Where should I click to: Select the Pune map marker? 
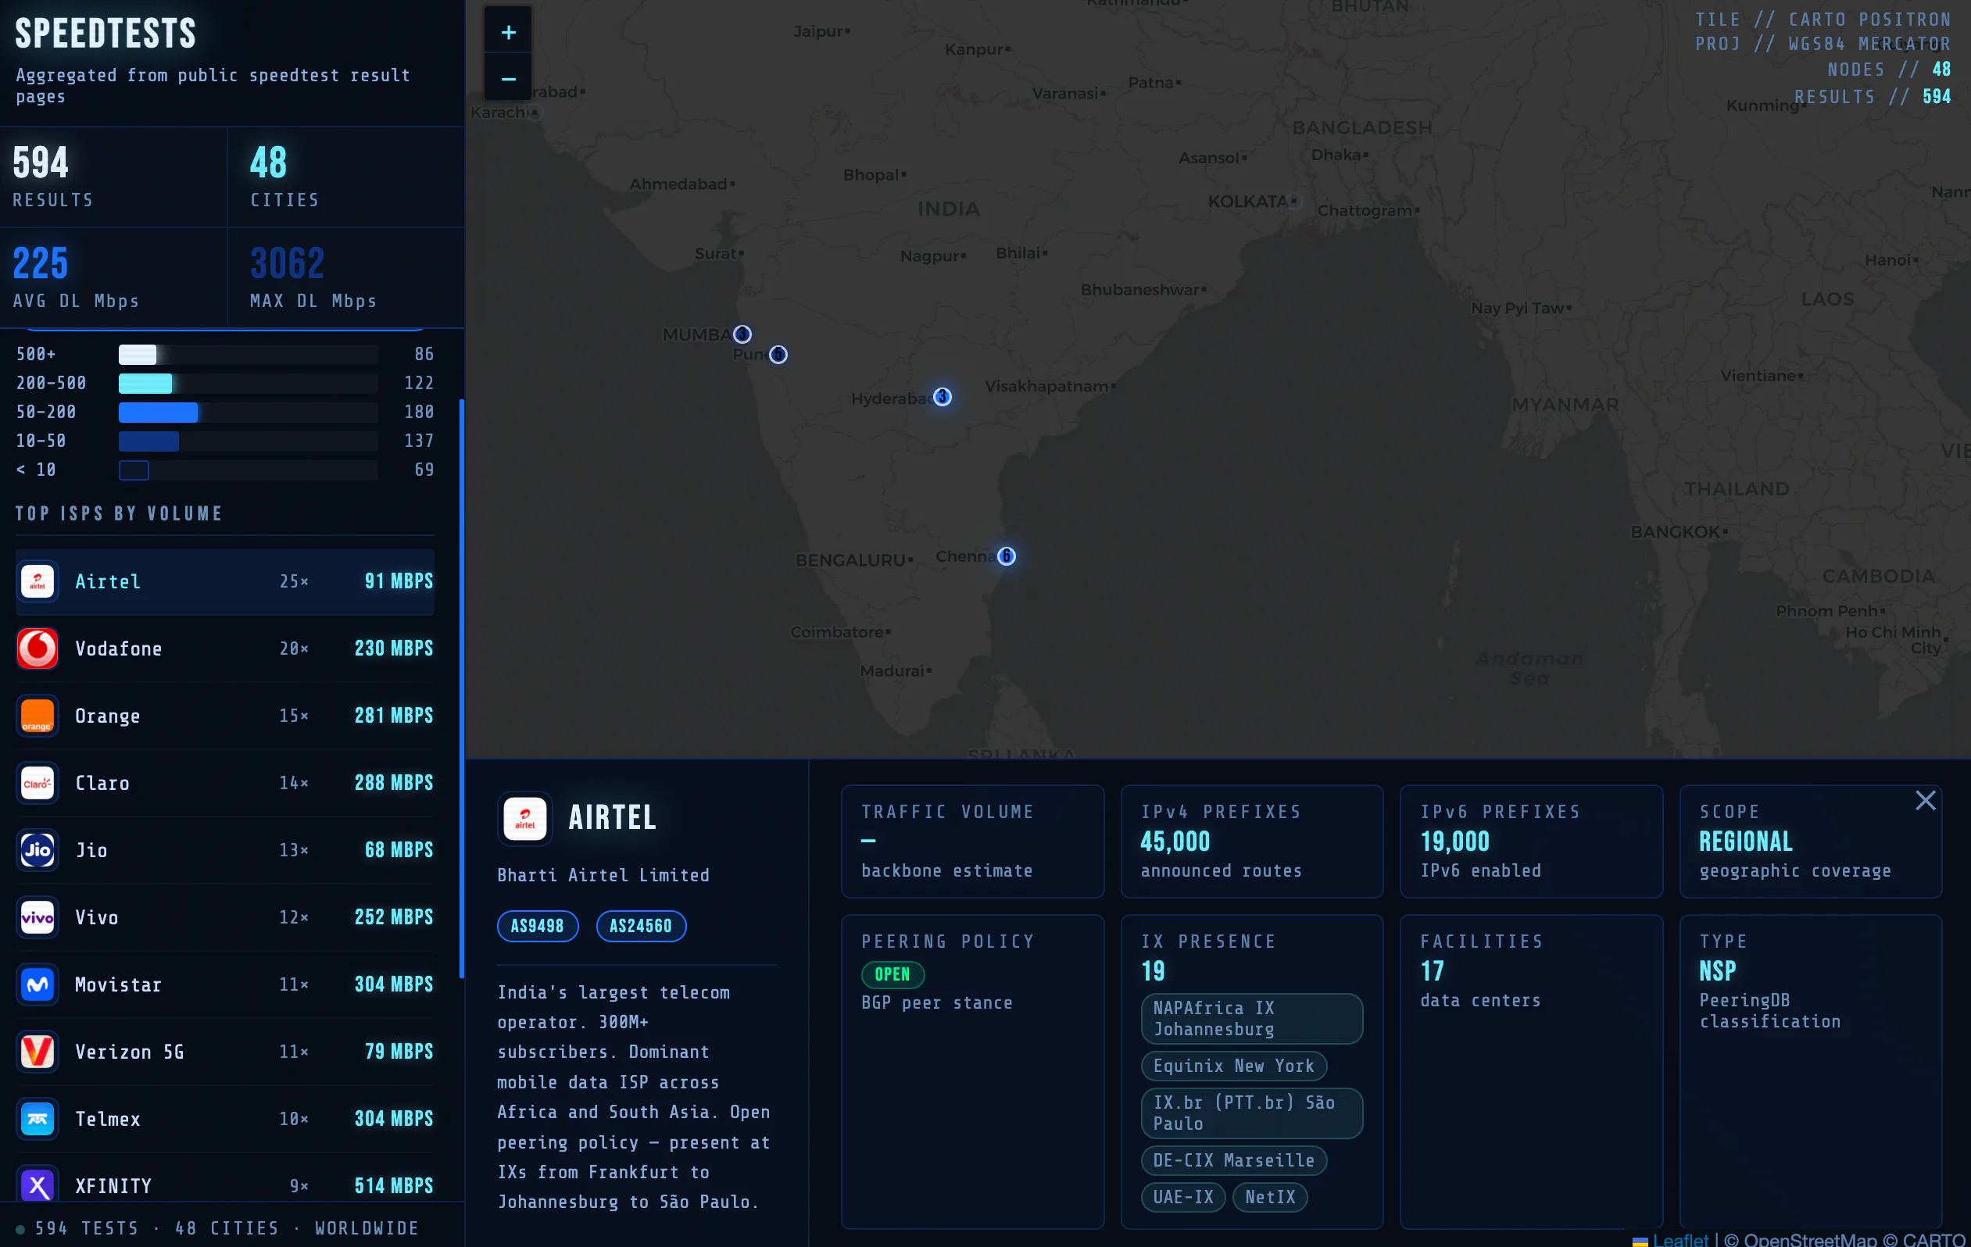coord(778,354)
